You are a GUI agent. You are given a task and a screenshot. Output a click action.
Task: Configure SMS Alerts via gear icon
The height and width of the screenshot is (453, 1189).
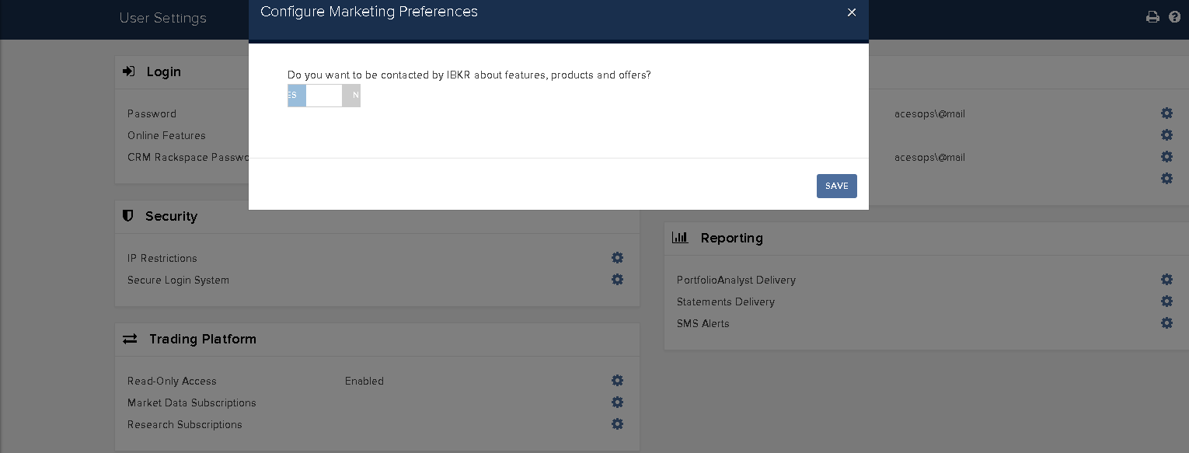(1166, 323)
